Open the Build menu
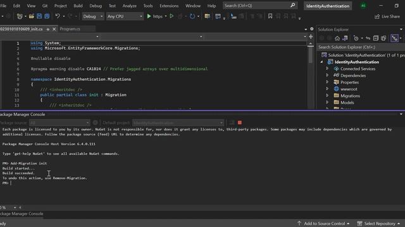The width and height of the screenshot is (405, 227). (x=78, y=6)
